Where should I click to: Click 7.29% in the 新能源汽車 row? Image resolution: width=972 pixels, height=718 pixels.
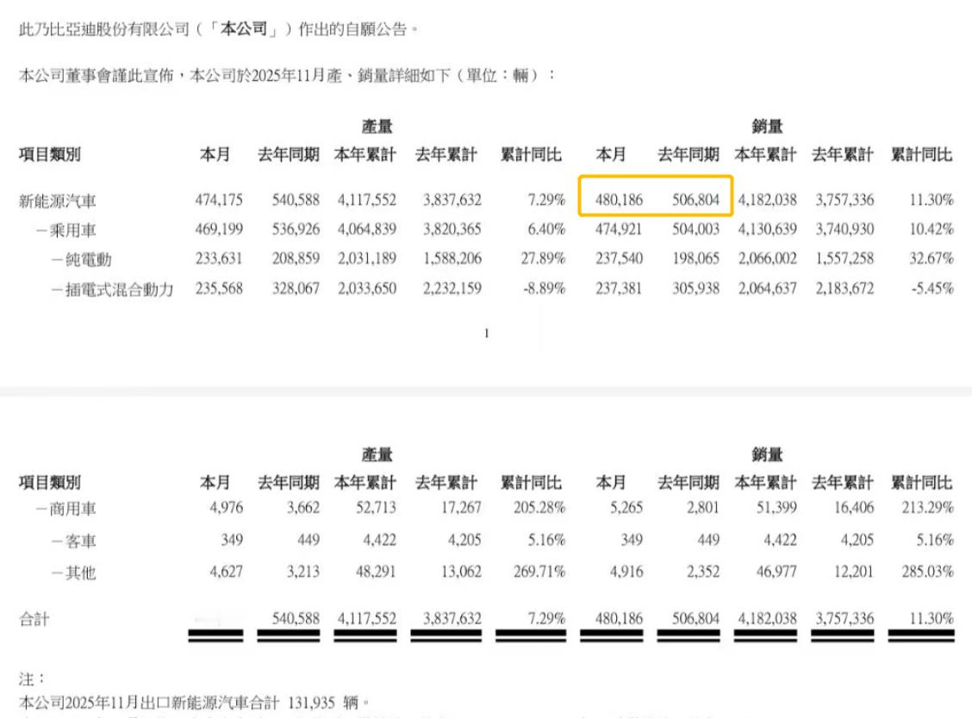546,200
